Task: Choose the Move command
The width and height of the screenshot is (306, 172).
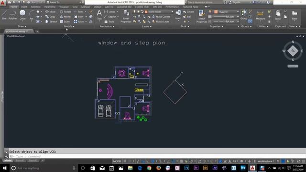Action: [x=50, y=11]
